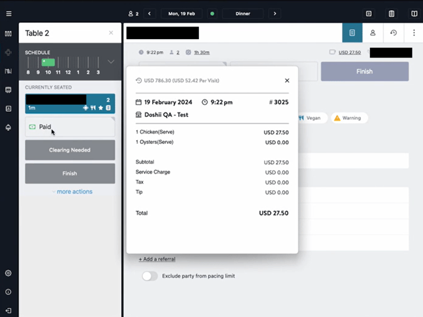Click the three-dot more options icon
Viewport: 423px width, 317px height.
click(x=413, y=33)
